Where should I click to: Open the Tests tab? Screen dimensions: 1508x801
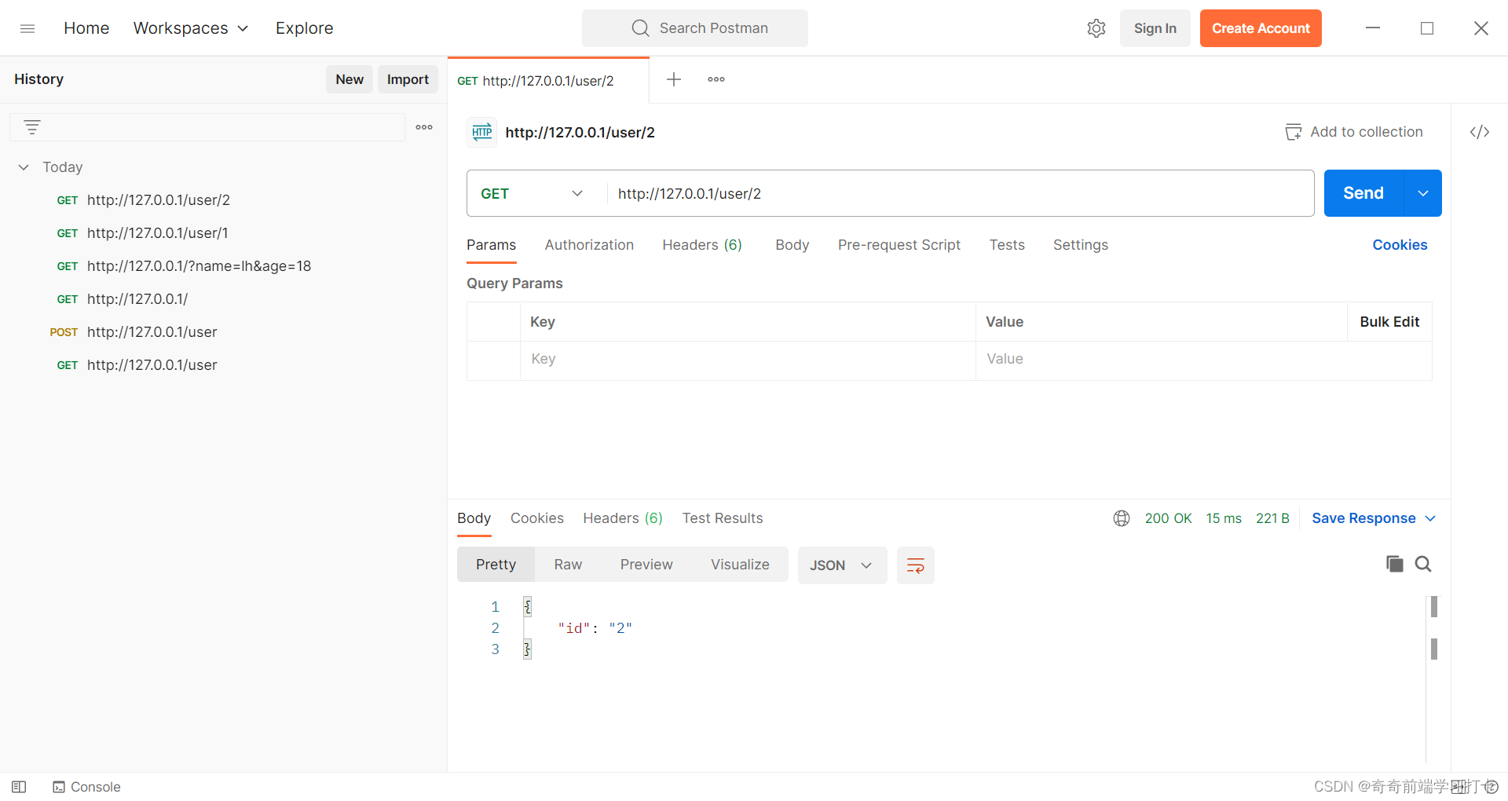click(x=1007, y=245)
